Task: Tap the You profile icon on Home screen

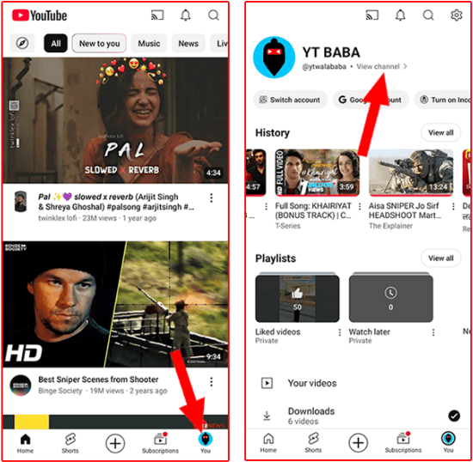Action: pyautogui.click(x=206, y=443)
